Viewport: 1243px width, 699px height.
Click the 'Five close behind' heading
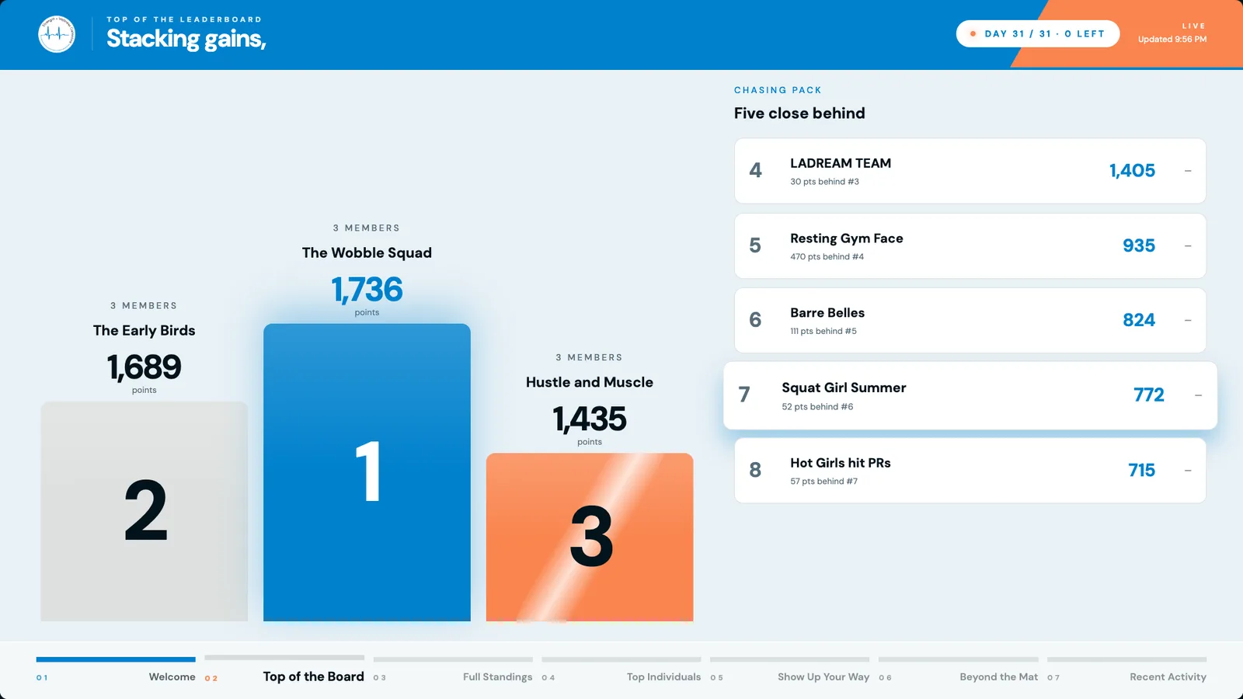(x=799, y=113)
